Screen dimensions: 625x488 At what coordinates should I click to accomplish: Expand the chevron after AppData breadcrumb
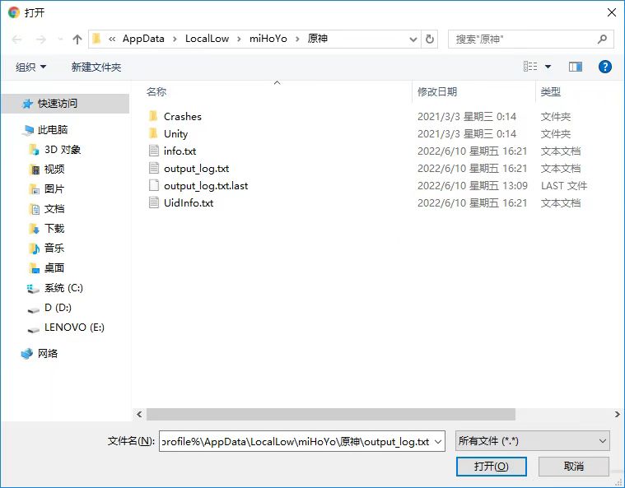tap(175, 39)
